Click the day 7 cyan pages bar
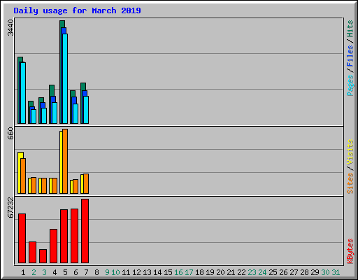The height and width of the screenshot is (280, 358). [x=86, y=110]
